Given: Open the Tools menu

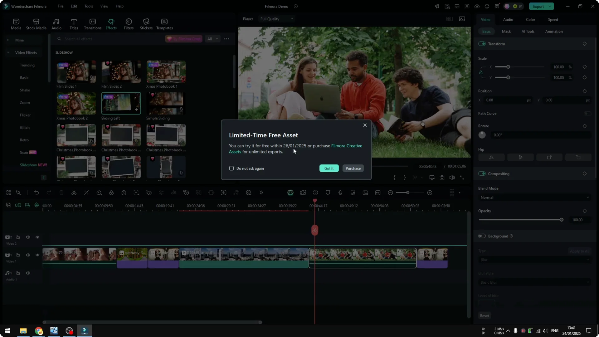Looking at the screenshot, I should click(89, 6).
